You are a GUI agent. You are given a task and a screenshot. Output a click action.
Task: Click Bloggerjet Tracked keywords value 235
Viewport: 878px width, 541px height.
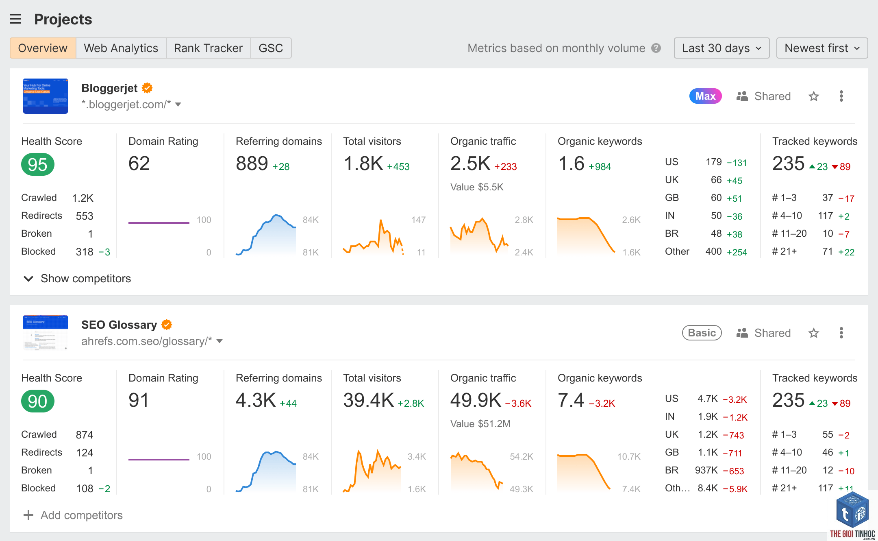(789, 164)
